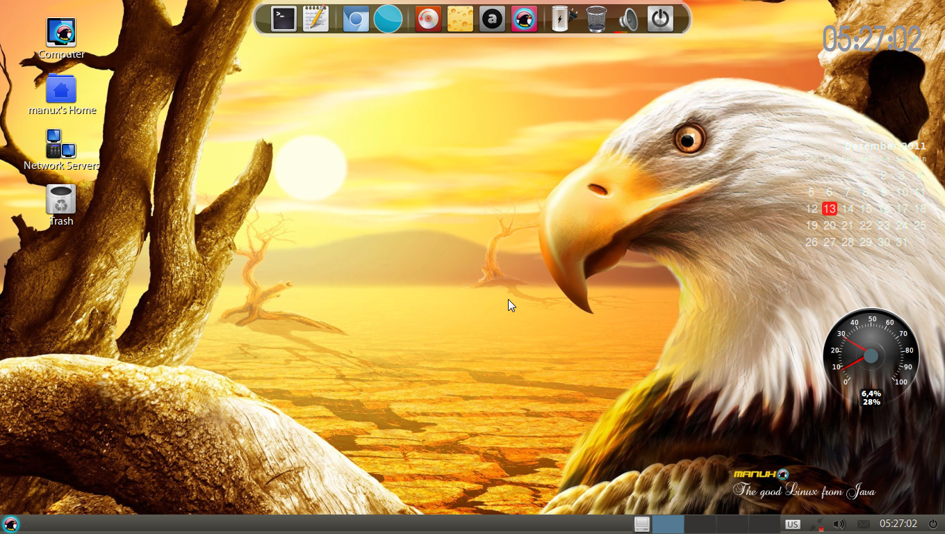Image resolution: width=945 pixels, height=534 pixels.
Task: Switch to the first highlighted workspace
Action: [x=668, y=524]
